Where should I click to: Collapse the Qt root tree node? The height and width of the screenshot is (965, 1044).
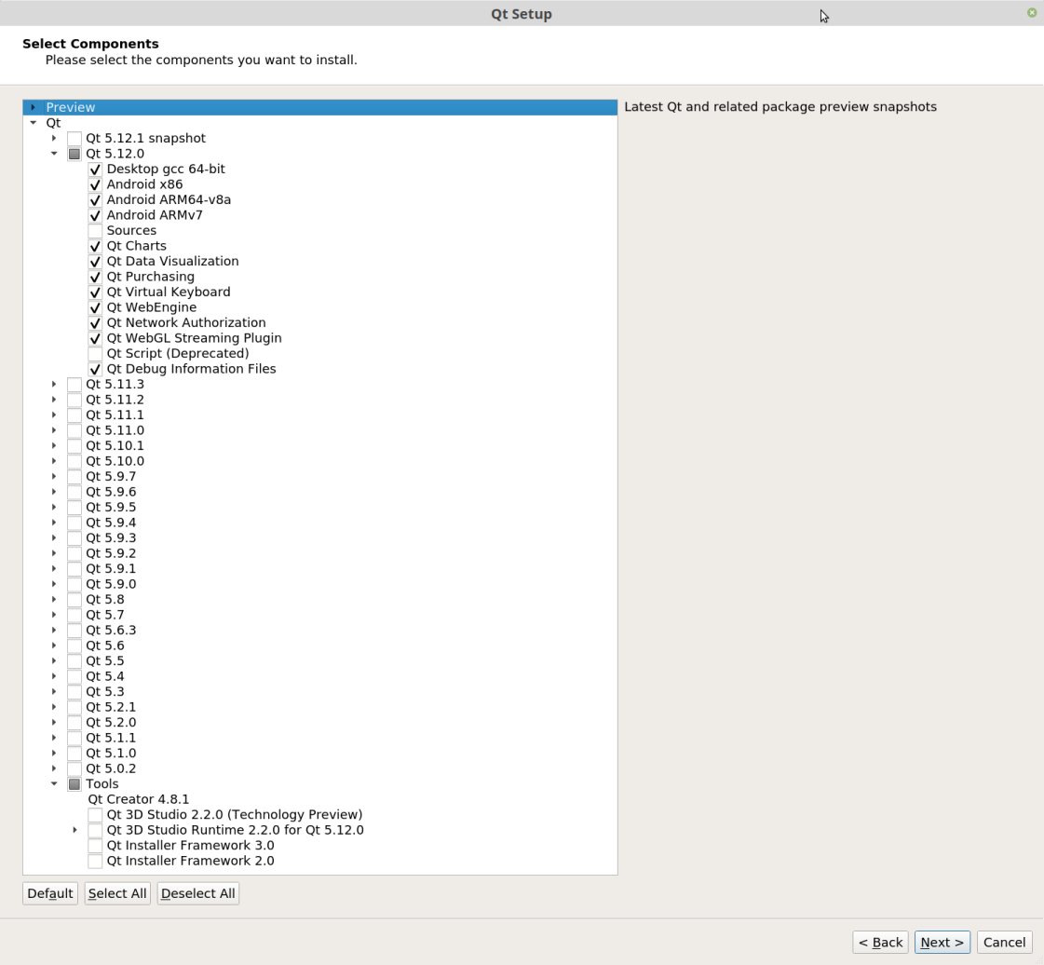(x=34, y=123)
